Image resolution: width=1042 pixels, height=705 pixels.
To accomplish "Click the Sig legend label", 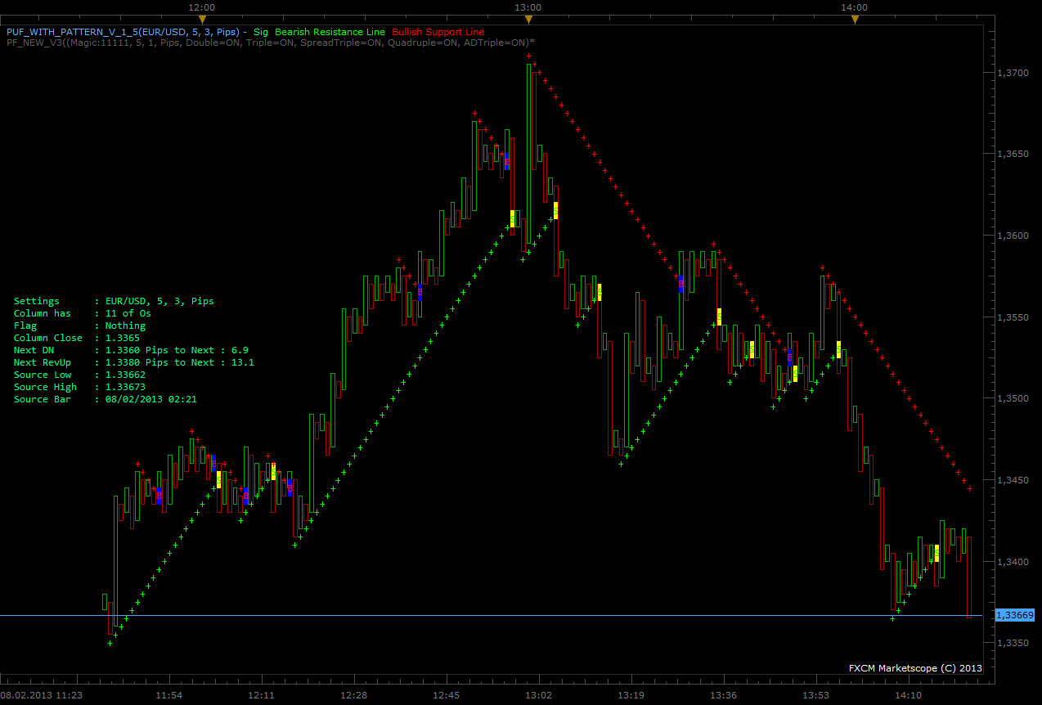I will tap(261, 32).
